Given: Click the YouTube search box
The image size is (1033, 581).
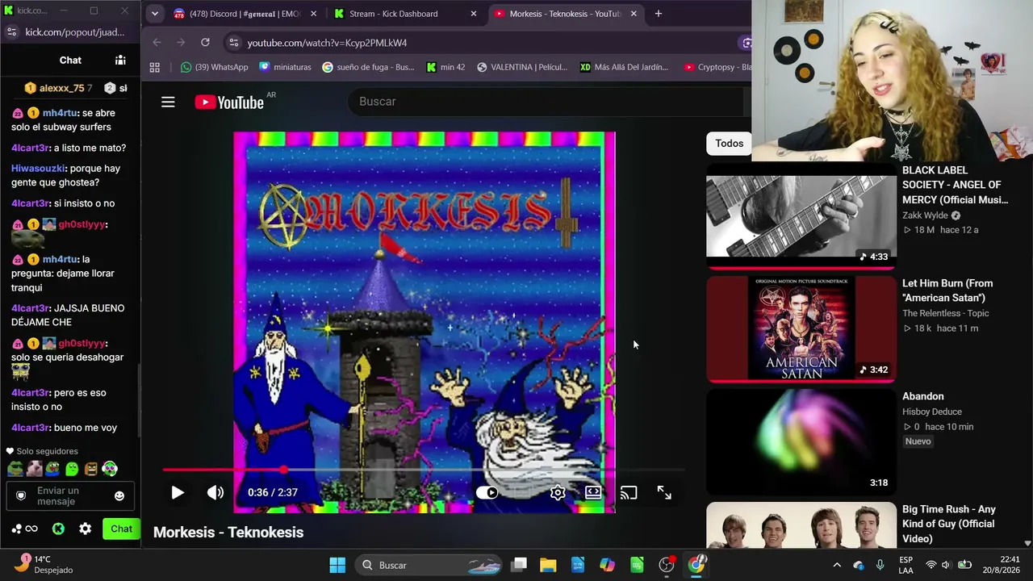Looking at the screenshot, I should (x=545, y=102).
